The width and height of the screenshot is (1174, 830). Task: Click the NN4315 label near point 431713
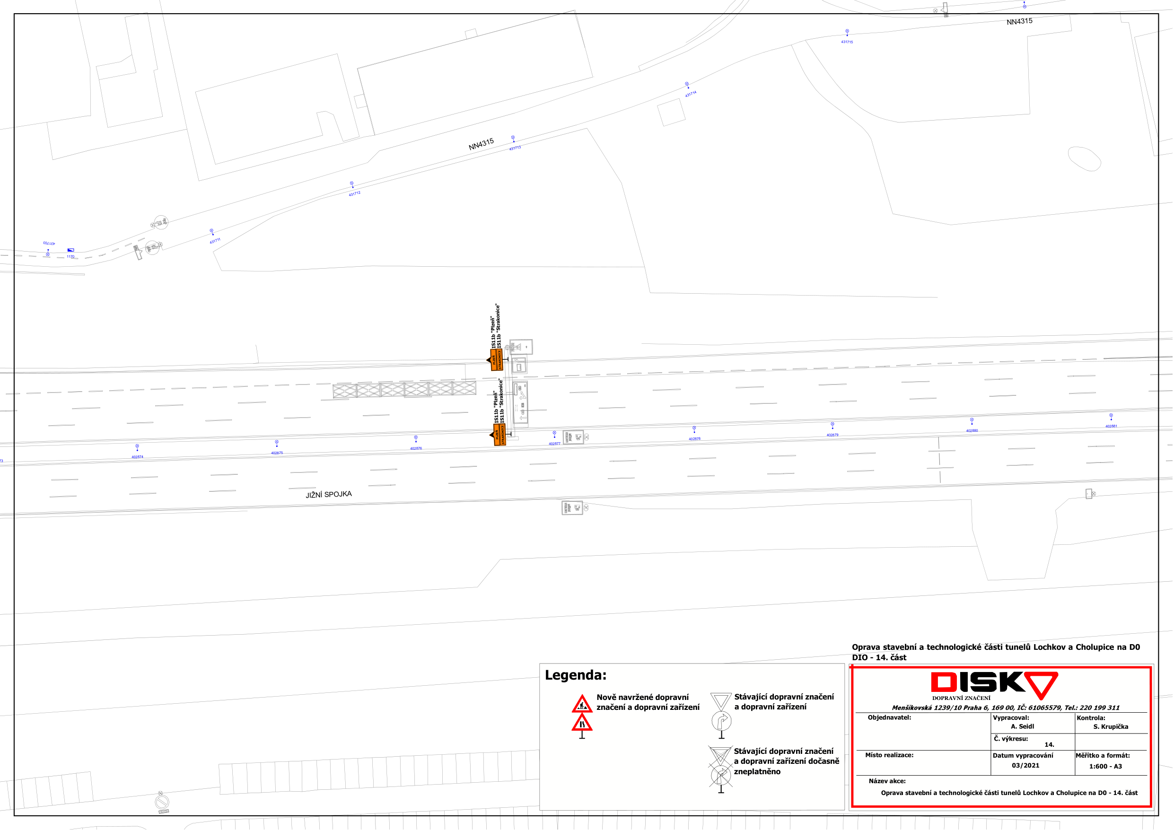click(x=481, y=144)
